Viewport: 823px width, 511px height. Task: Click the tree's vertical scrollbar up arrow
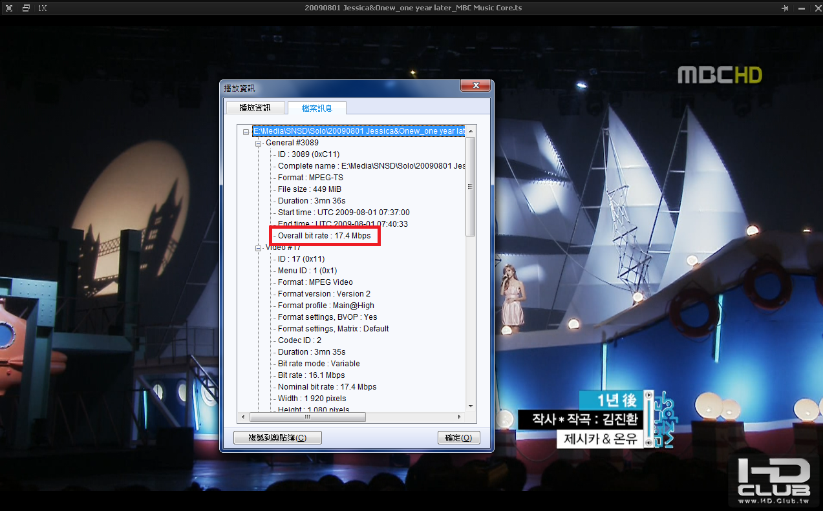(x=470, y=131)
